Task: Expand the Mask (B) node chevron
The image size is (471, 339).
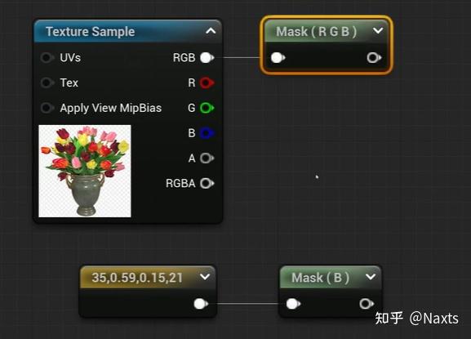Action: click(x=371, y=277)
